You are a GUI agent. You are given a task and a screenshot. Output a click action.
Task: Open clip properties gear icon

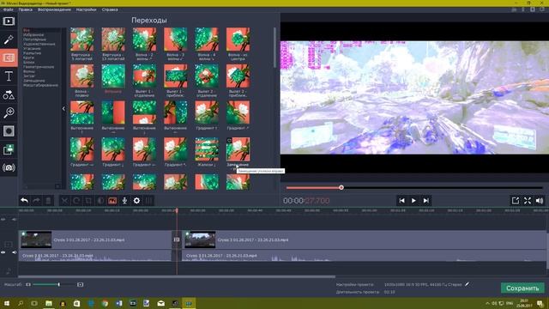[136, 200]
